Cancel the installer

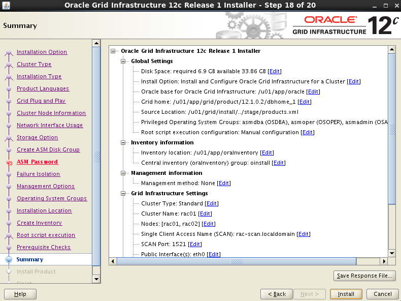383,294
